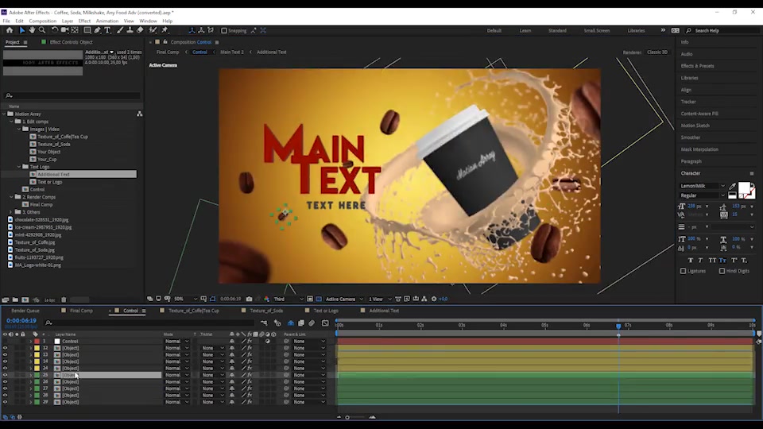This screenshot has height=429, width=763.
Task: Click the snapshot camera icon in viewer
Action: (x=250, y=299)
